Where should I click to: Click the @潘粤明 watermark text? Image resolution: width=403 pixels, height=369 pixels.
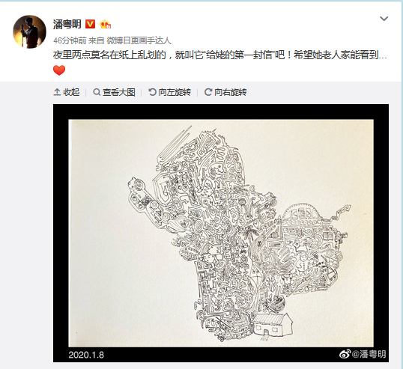pyautogui.click(x=369, y=354)
